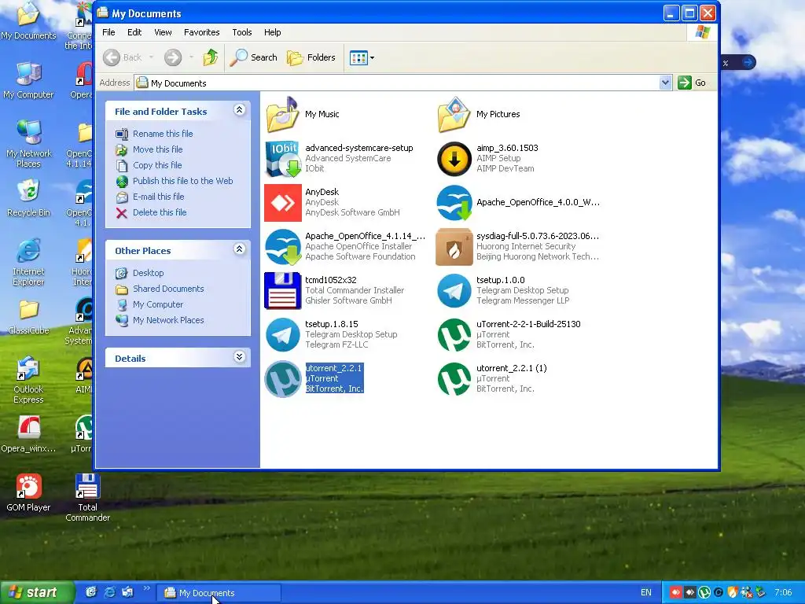805x604 pixels.
Task: Click the Back toolbar button
Action: point(123,57)
